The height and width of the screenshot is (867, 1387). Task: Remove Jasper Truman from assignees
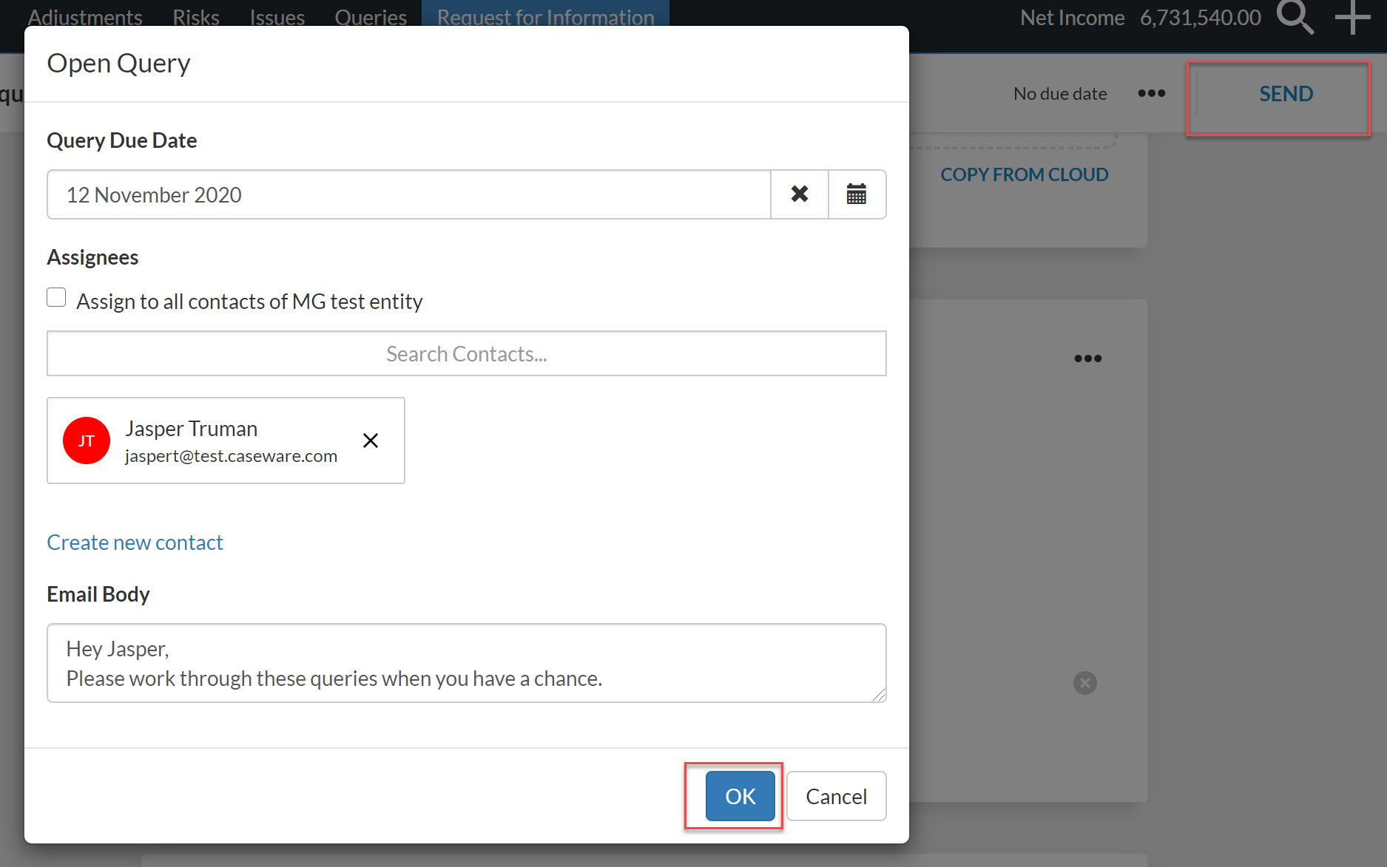[371, 441]
